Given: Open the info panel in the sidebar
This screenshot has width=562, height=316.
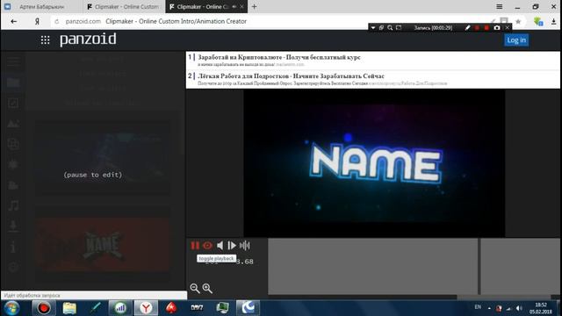Looking at the screenshot, I should pos(13,247).
